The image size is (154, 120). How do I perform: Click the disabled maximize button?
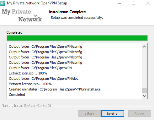(x=134, y=3)
